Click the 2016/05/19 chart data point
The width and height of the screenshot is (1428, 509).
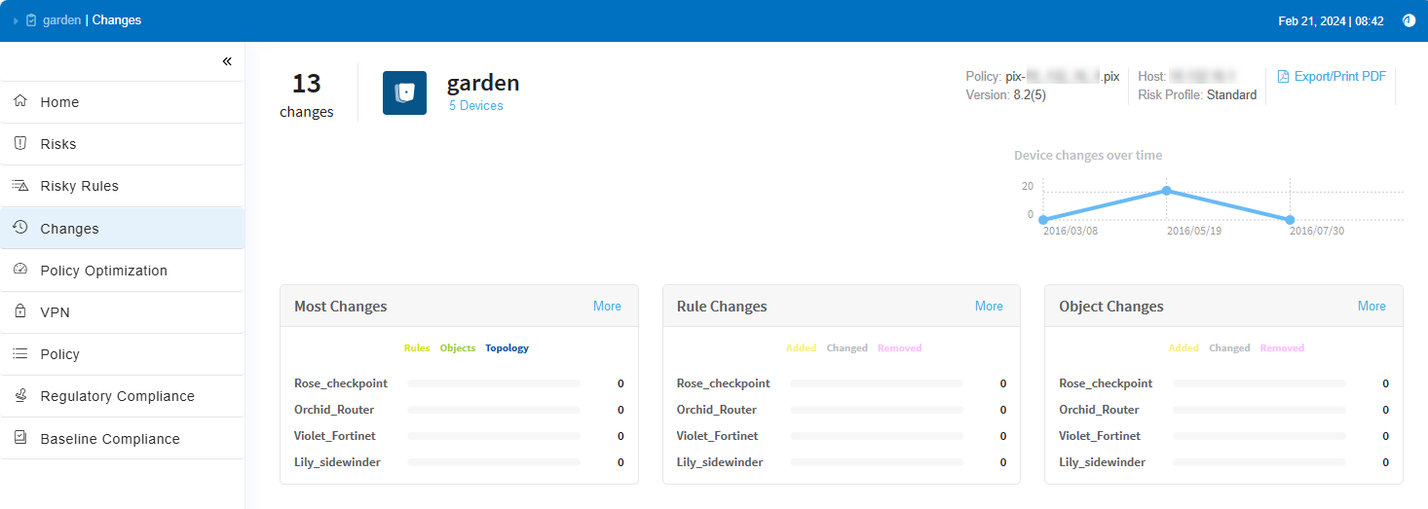pyautogui.click(x=1167, y=191)
